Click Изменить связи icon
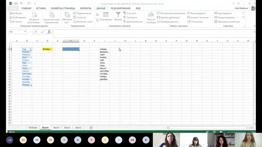 [x=75, y=22]
